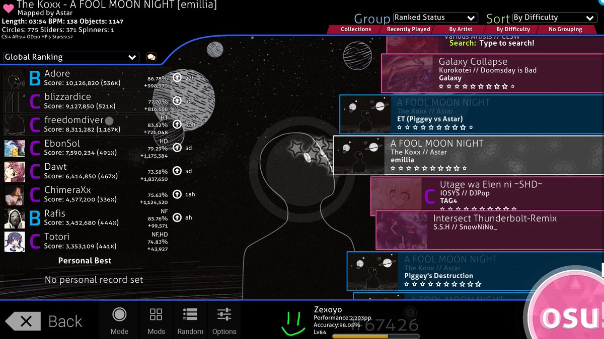Click Adore's avatar picture
Screen dimensions: 604x339
click(x=15, y=78)
